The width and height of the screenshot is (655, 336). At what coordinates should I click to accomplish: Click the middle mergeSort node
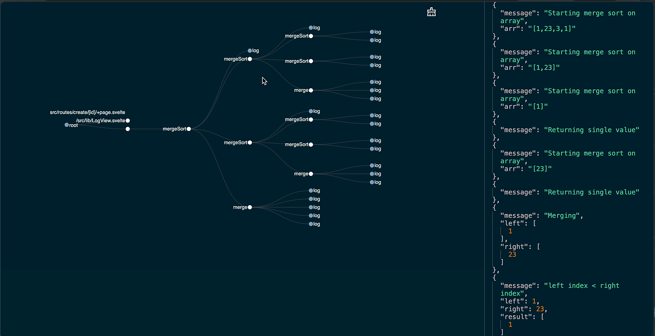tap(249, 142)
